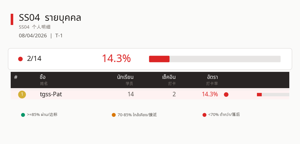Click the orange legend dot for 70-85%

(114, 115)
